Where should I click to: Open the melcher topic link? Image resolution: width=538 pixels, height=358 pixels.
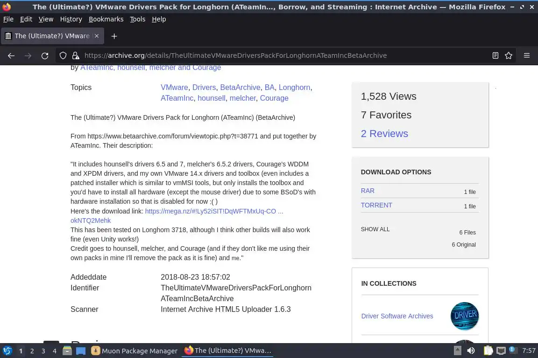pos(242,98)
